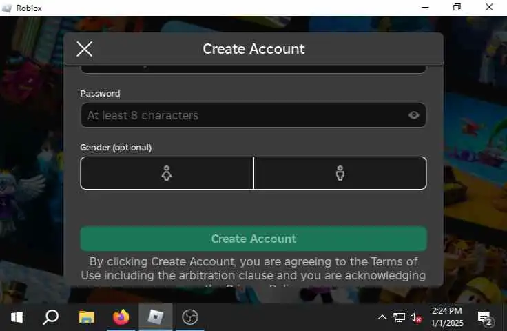Open Windows search from the taskbar
This screenshot has width=507, height=331.
(x=51, y=317)
